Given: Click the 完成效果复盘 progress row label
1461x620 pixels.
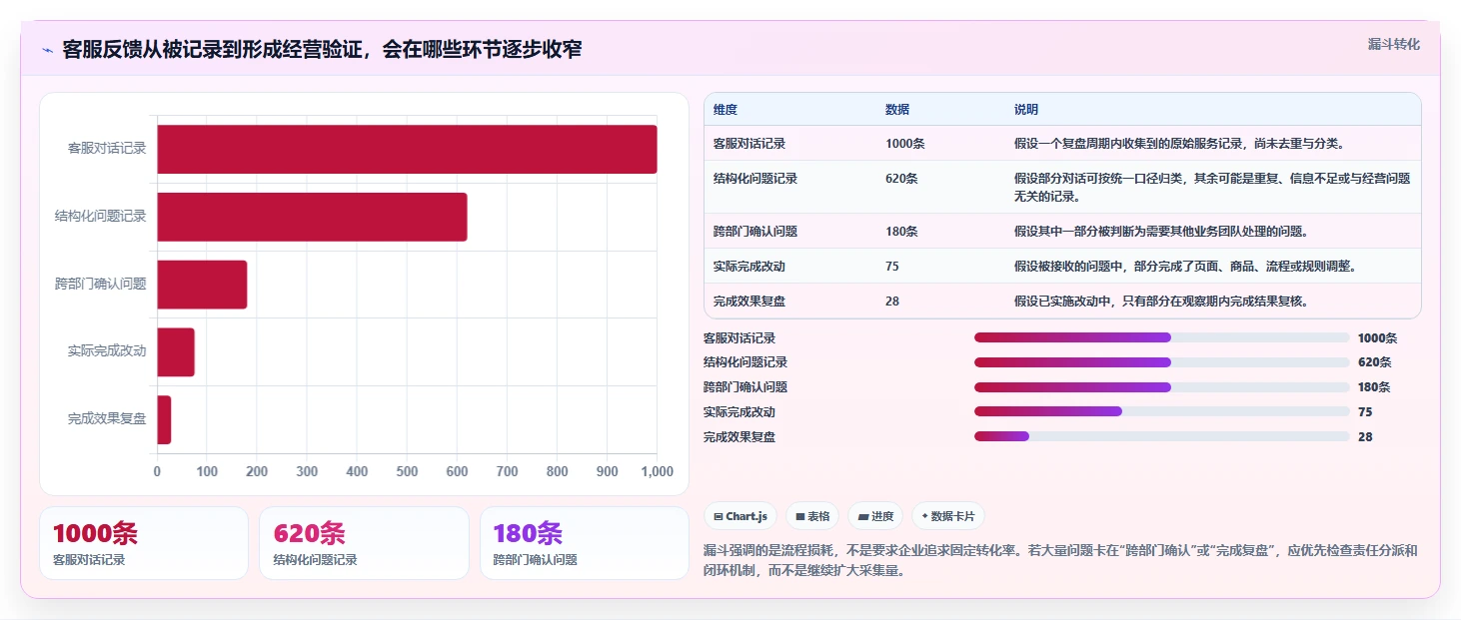Looking at the screenshot, I should 739,437.
